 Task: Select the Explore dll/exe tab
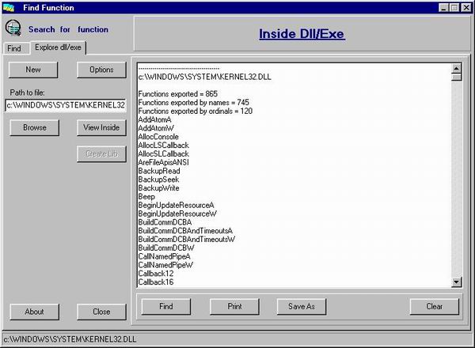58,47
